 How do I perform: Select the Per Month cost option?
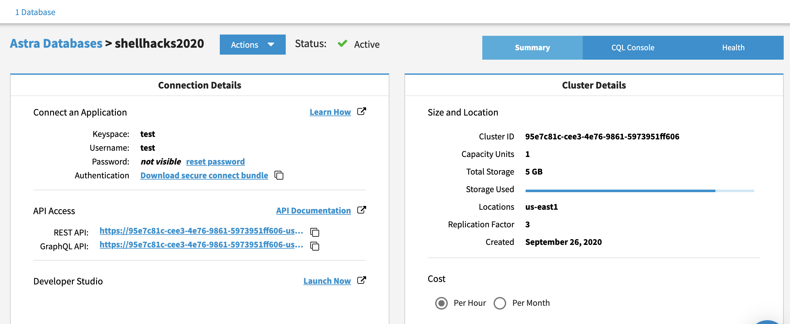point(500,303)
